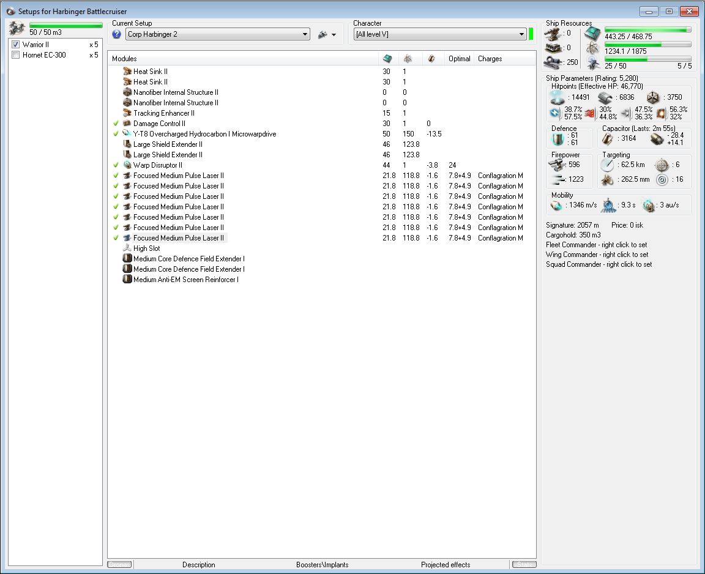Click the Signature: 2057 m text
705x574 pixels.
572,225
